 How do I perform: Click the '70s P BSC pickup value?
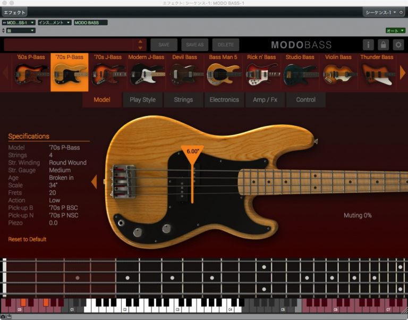[63, 208]
